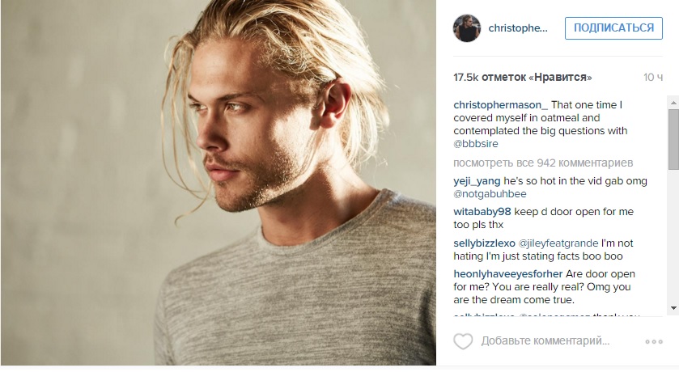Open heonlyhaveeyesforher commenter profile

coord(508,274)
